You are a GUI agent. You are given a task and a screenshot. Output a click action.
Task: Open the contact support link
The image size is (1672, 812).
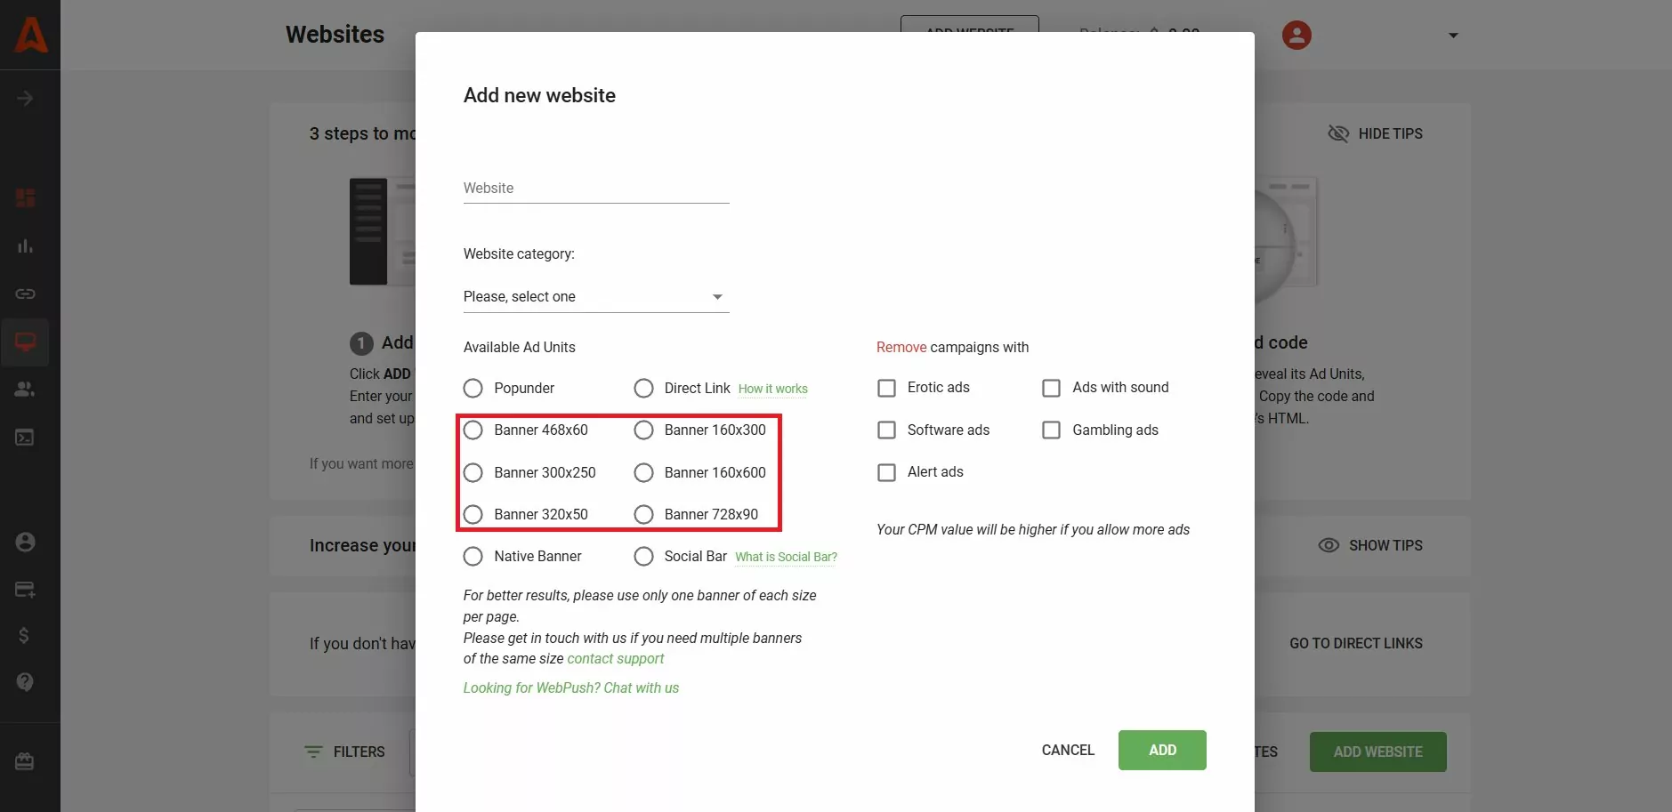(x=616, y=658)
